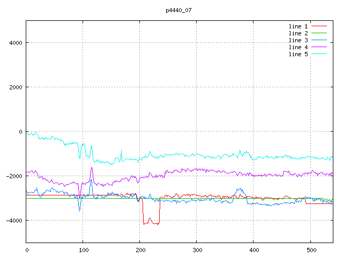Click the 'line 4' legend label
Image resolution: width=343 pixels, height=257 pixels.
[x=298, y=47]
